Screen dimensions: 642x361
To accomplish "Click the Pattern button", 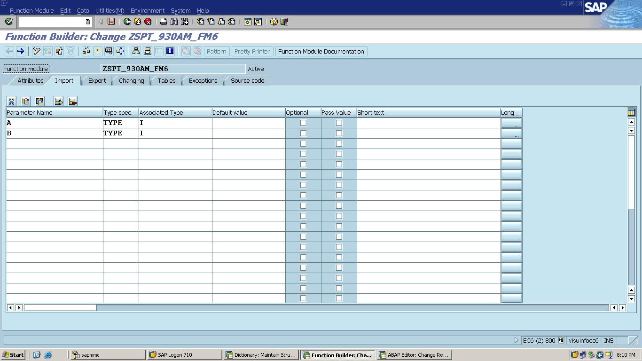I will pos(216,51).
